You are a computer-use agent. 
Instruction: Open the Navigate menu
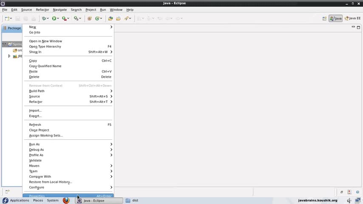[x=60, y=10]
